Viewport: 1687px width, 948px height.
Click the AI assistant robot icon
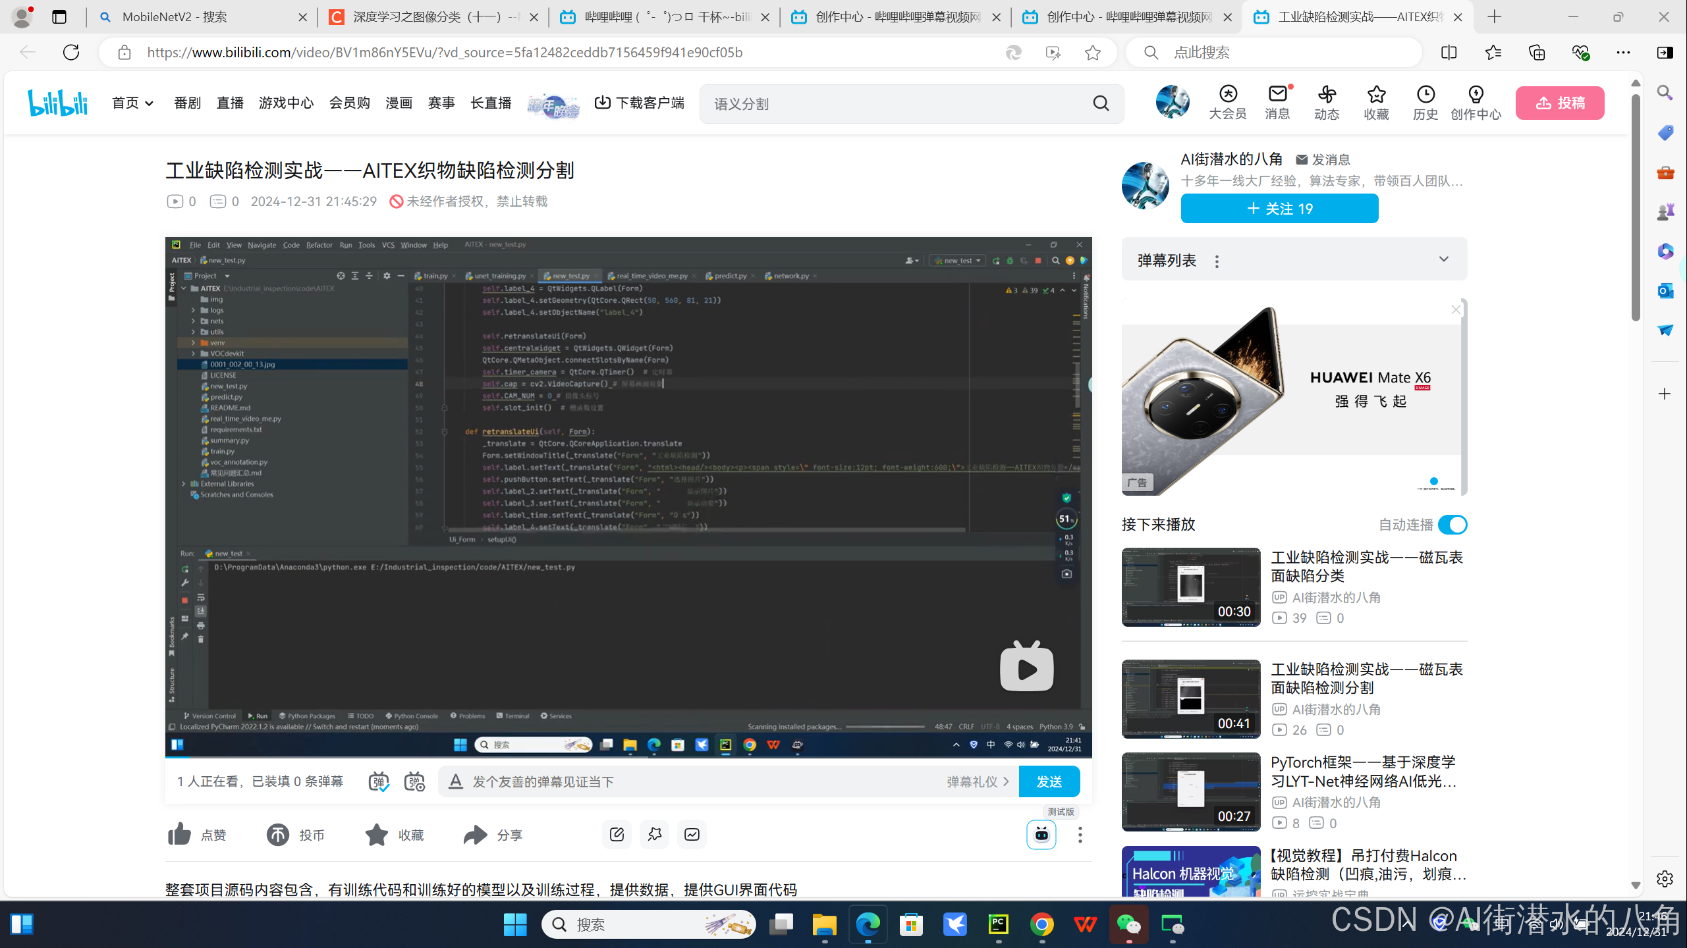[x=1041, y=835]
